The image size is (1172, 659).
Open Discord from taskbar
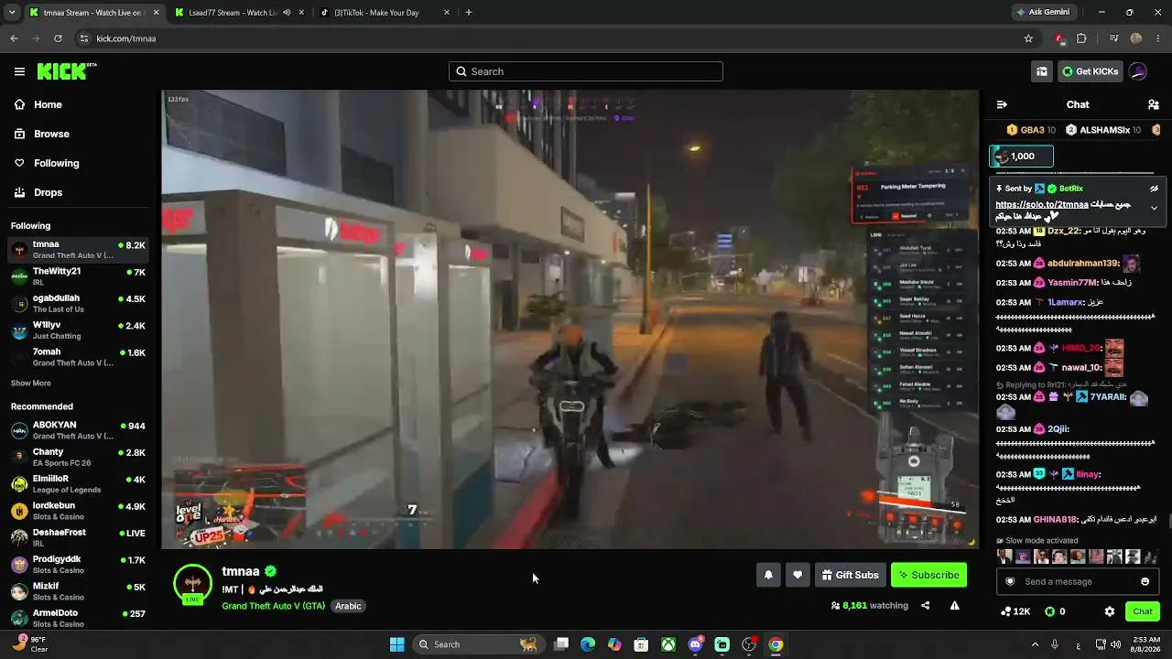(695, 644)
